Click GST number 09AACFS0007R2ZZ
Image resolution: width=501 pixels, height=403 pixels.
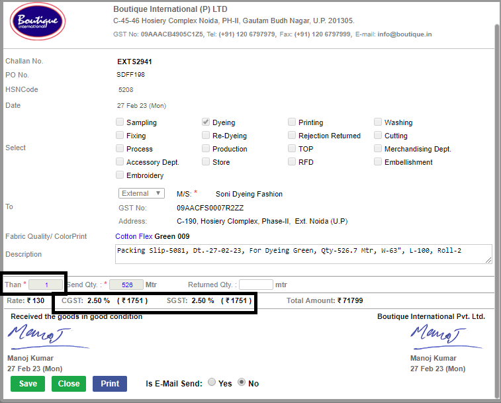pyautogui.click(x=210, y=208)
